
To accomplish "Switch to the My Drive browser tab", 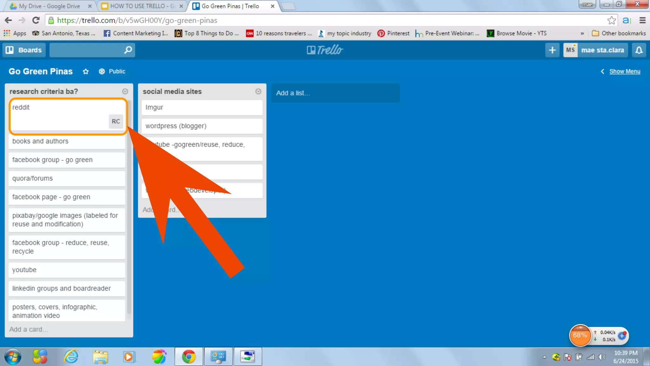I will point(50,6).
